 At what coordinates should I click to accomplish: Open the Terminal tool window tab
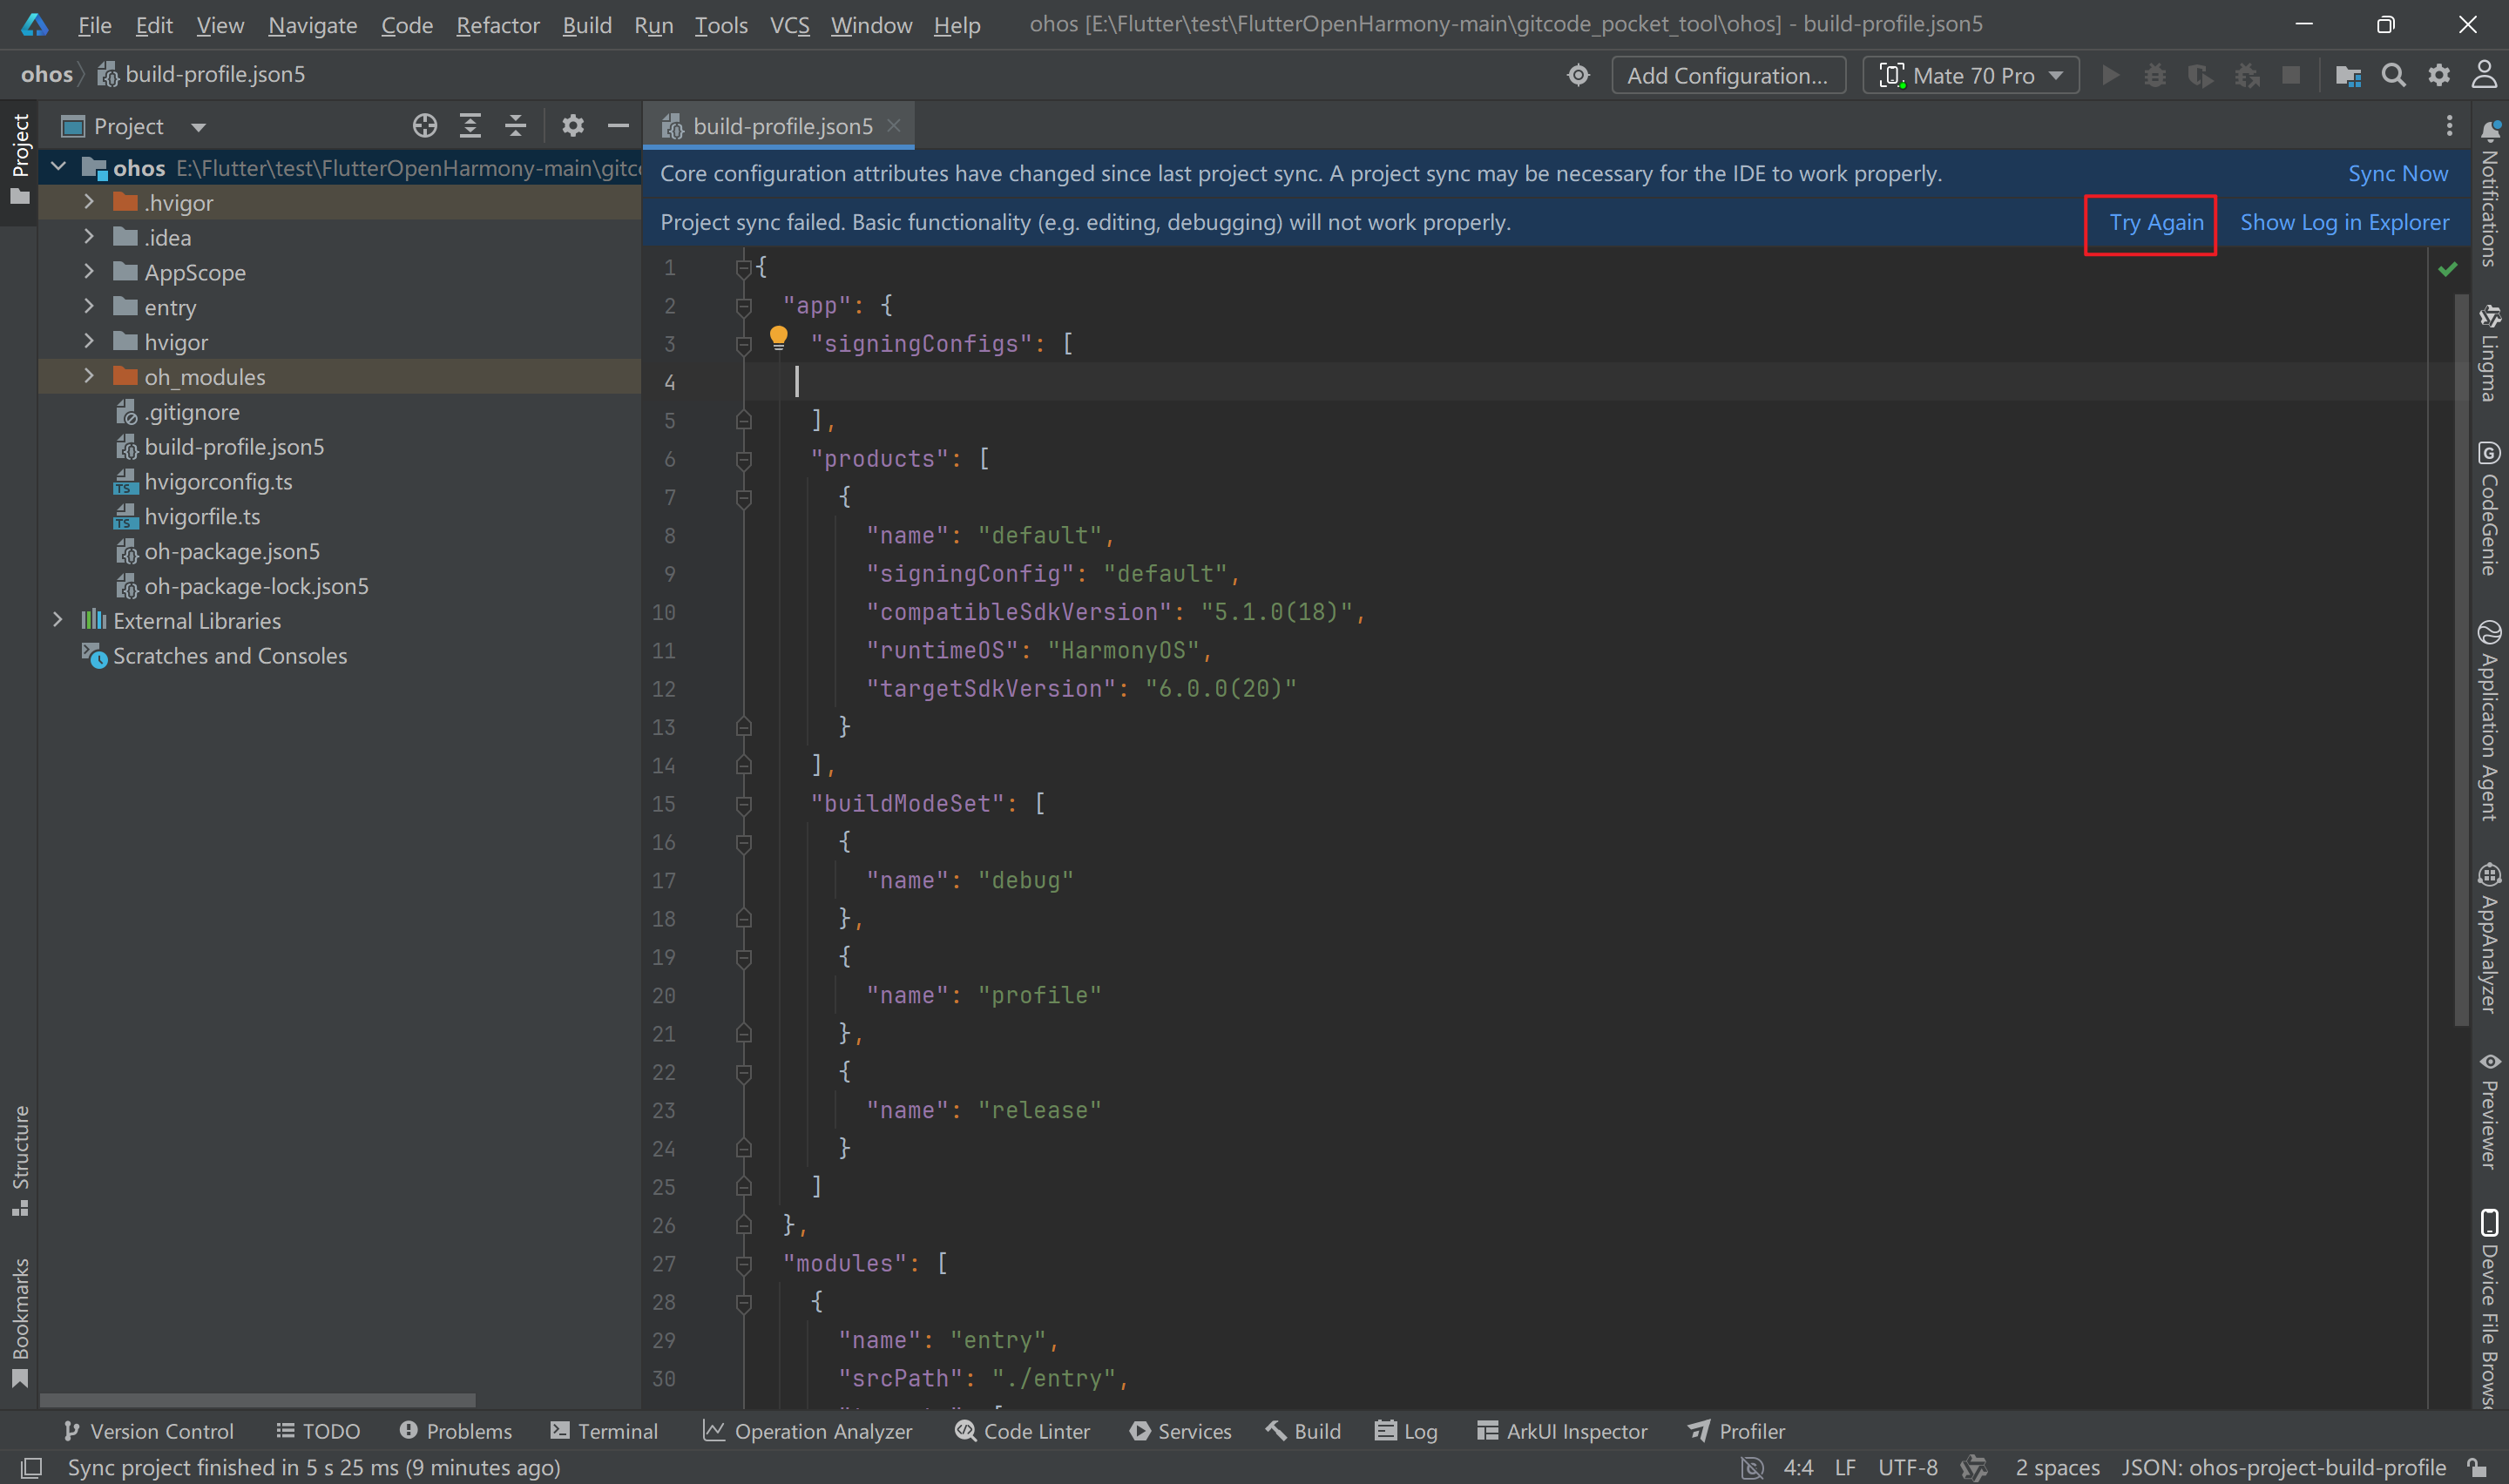(x=604, y=1431)
